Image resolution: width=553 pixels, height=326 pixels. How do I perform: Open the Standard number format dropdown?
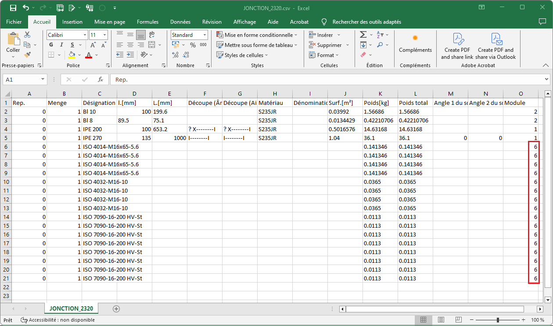[205, 35]
